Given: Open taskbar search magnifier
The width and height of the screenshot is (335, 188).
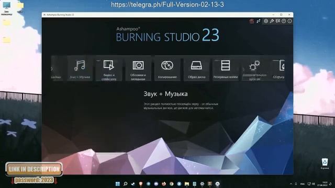Looking at the screenshot, I should click(x=126, y=184).
